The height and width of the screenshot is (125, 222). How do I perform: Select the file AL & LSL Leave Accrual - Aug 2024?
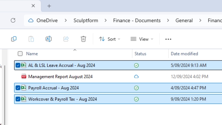(62, 65)
